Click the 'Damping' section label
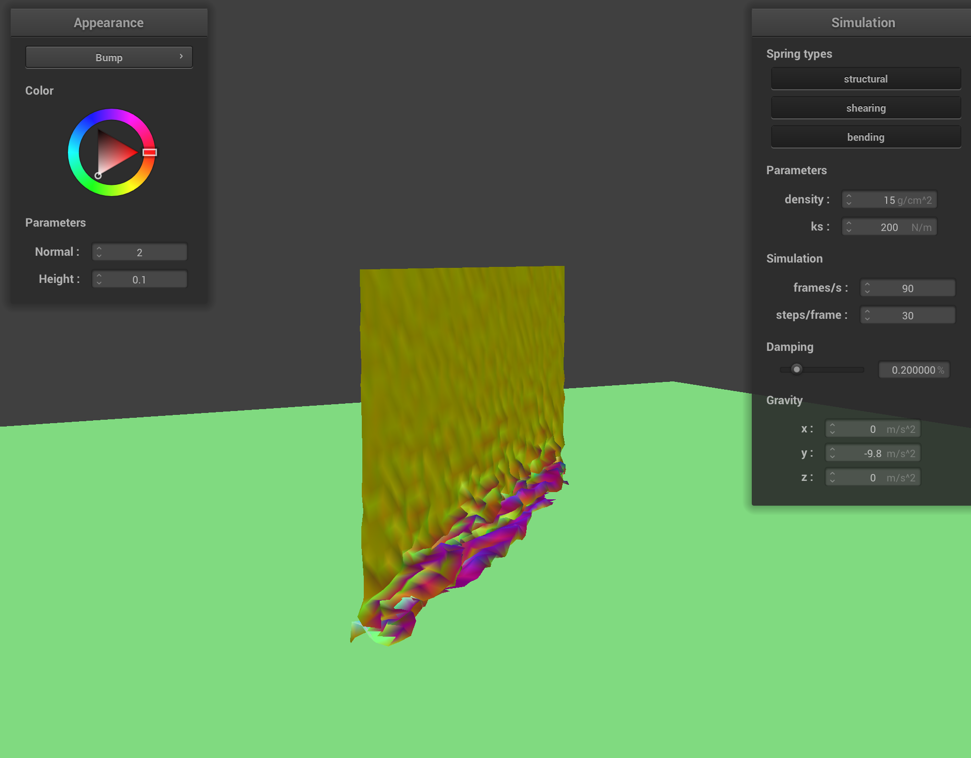 (x=790, y=347)
